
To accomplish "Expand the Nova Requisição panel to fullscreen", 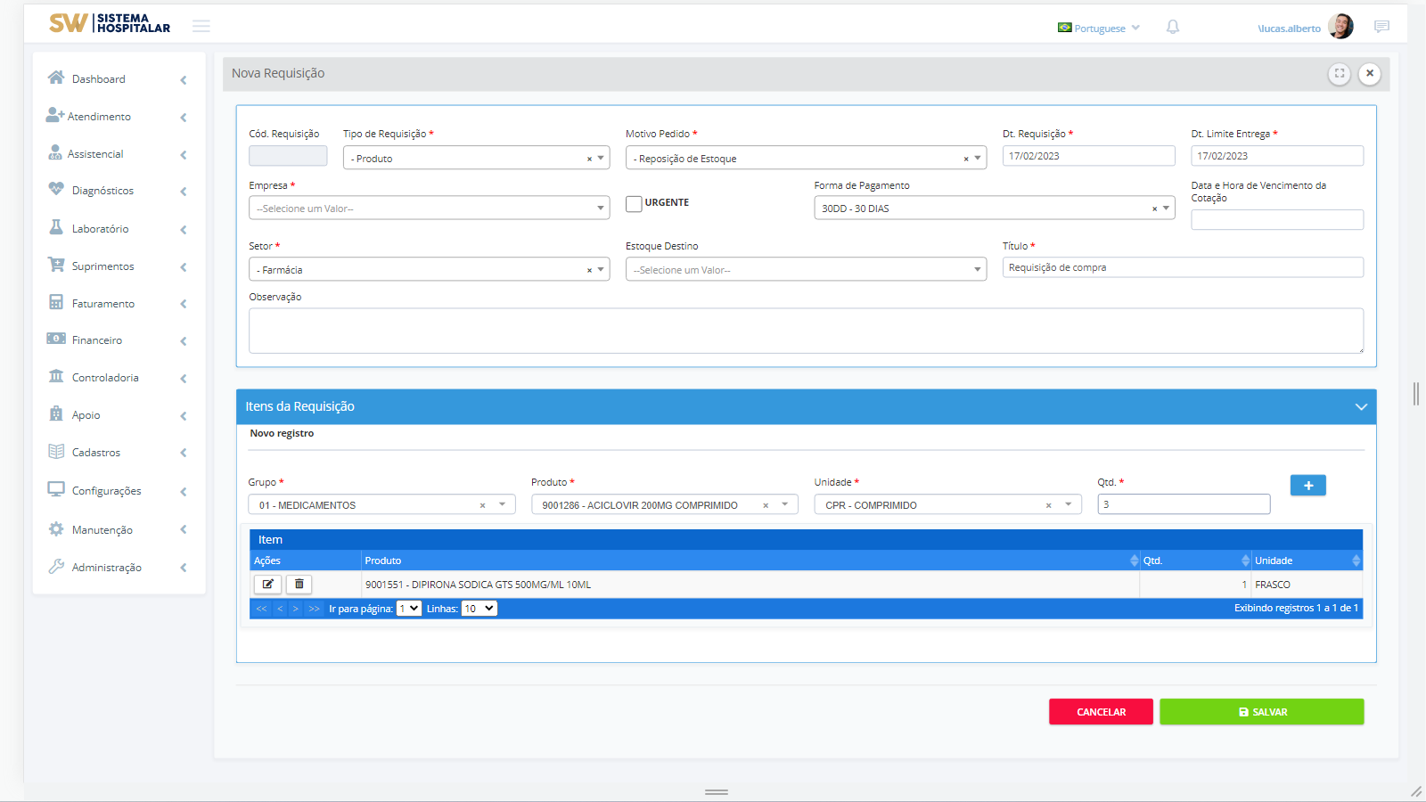I will [1339, 74].
